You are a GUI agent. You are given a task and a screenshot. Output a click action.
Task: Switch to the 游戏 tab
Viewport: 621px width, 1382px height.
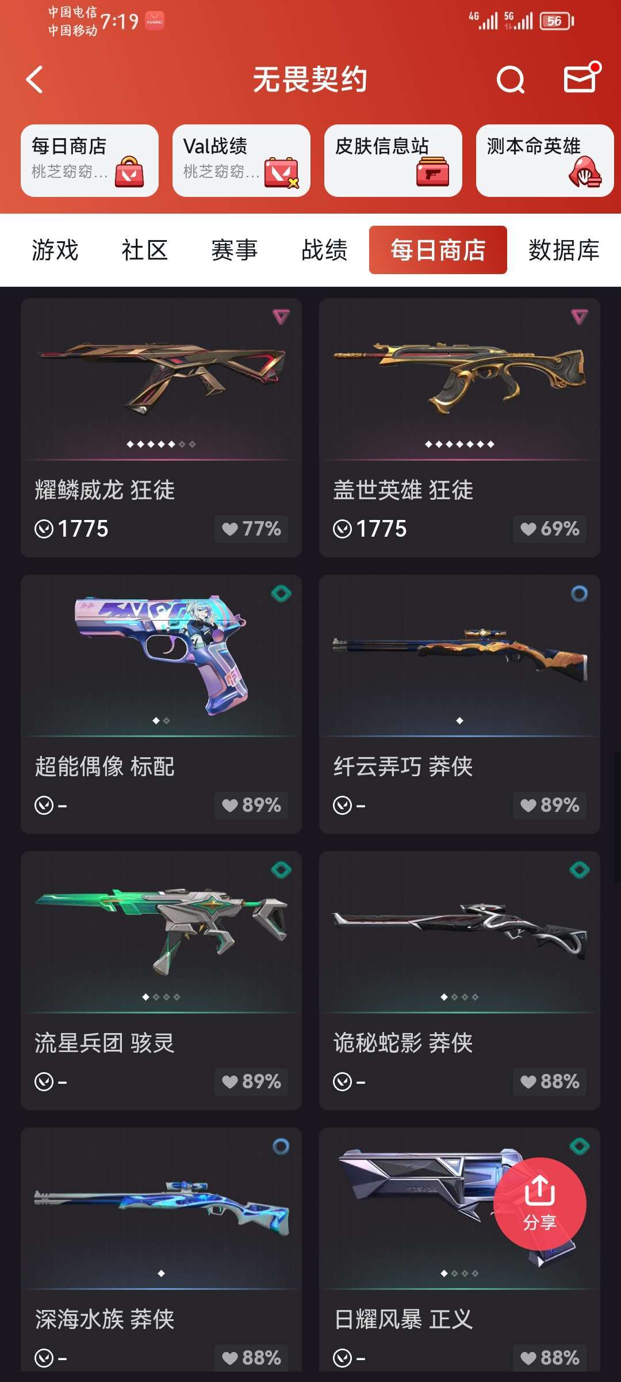(x=55, y=250)
